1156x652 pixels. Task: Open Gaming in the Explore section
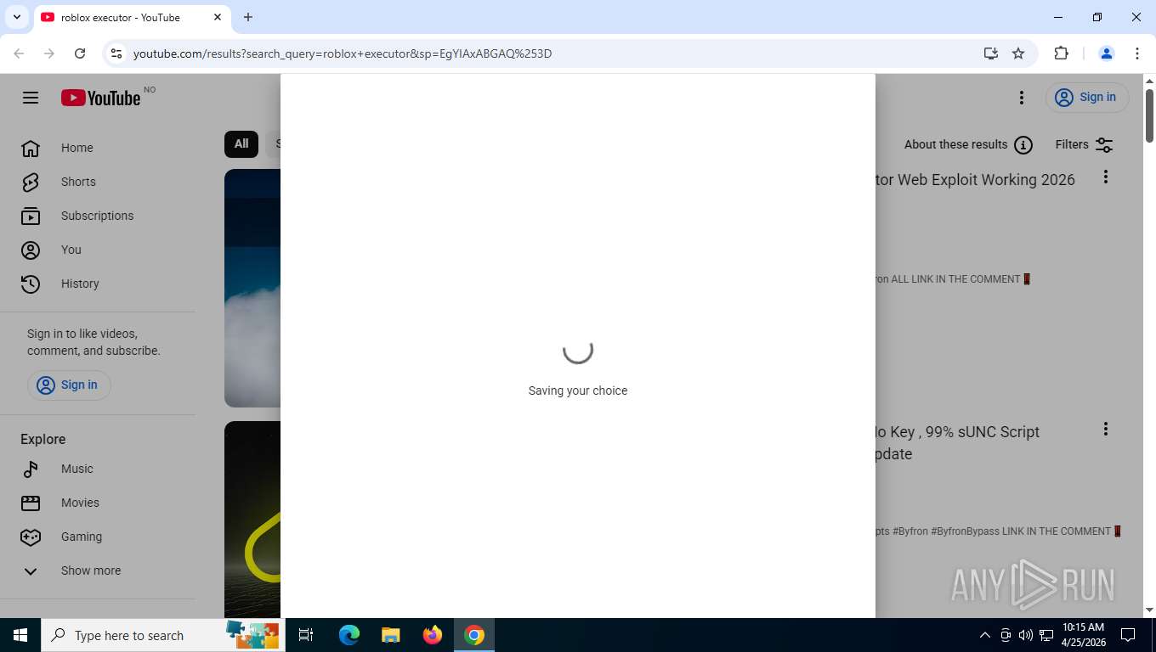pos(97,537)
